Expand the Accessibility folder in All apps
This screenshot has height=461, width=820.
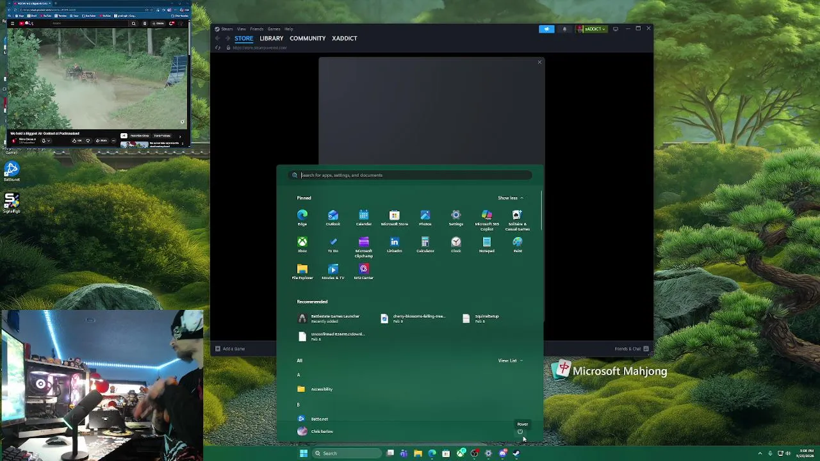coord(315,389)
